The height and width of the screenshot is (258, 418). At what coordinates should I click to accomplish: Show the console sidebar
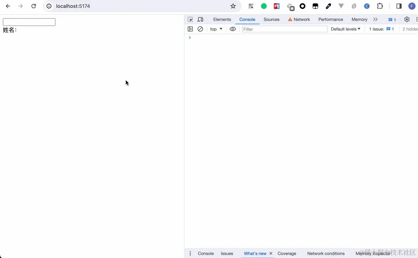[190, 29]
